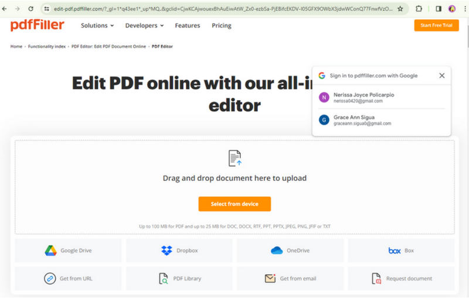Click the document upload icon

pos(235,158)
